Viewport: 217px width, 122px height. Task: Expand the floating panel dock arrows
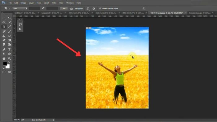19,20
